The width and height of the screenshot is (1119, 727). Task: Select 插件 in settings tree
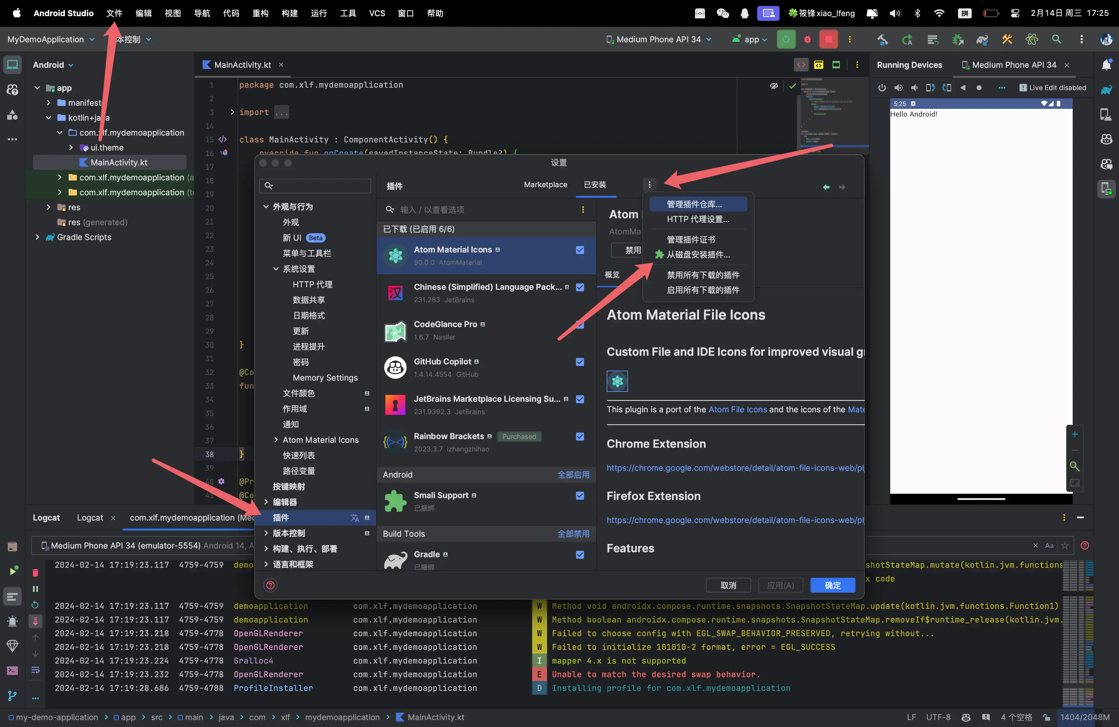point(315,518)
